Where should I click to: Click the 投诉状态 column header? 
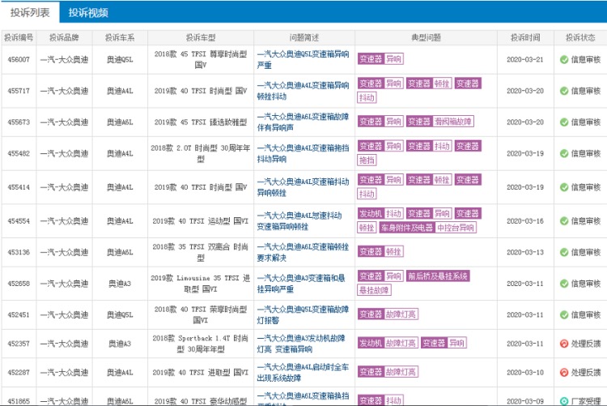click(x=580, y=37)
